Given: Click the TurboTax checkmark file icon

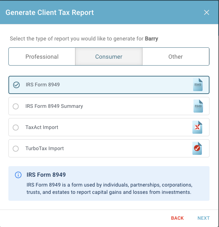Looking at the screenshot, I should point(197,148).
